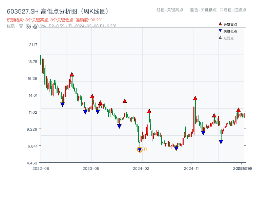Viewport: 271px width, 203px height.
Task: Click the orange T1 label
Action: pyautogui.click(x=145, y=149)
